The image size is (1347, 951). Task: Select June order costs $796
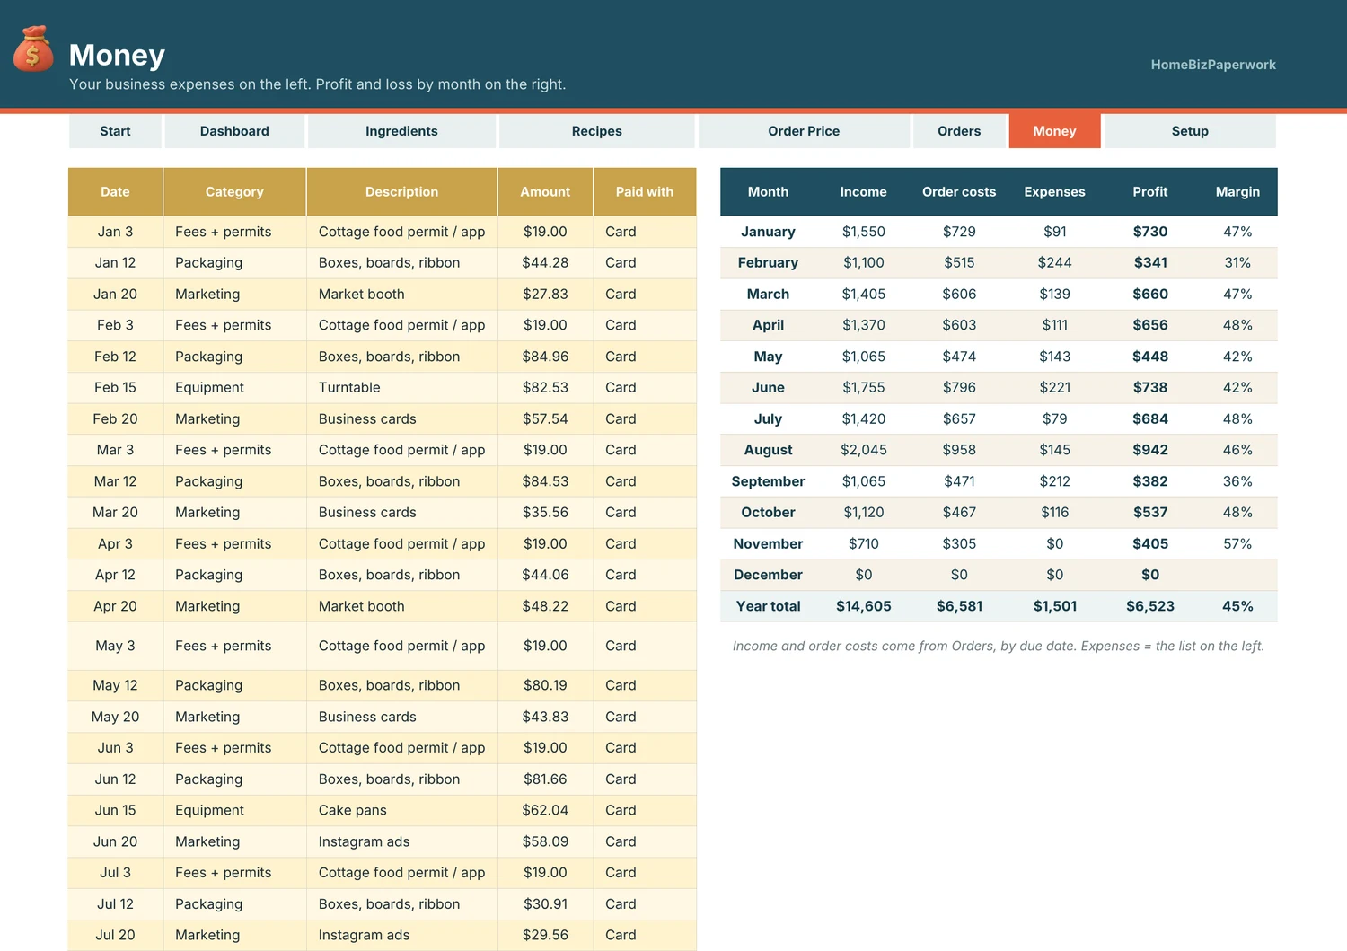pyautogui.click(x=959, y=388)
